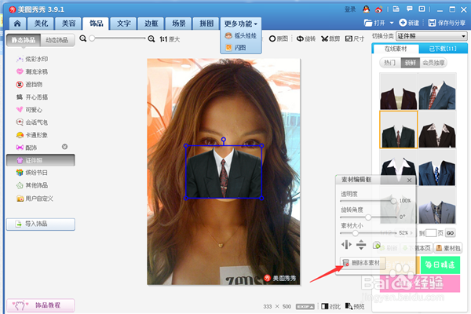Click the 旋转角度 slider handle

pos(368,217)
